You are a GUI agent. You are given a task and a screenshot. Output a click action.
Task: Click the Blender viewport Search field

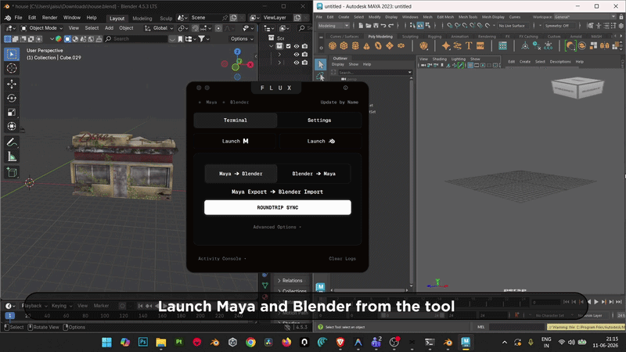tap(136, 38)
